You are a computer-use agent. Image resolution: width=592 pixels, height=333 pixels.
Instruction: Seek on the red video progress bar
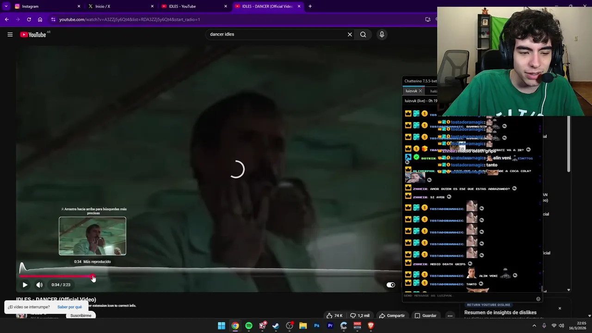(x=56, y=277)
